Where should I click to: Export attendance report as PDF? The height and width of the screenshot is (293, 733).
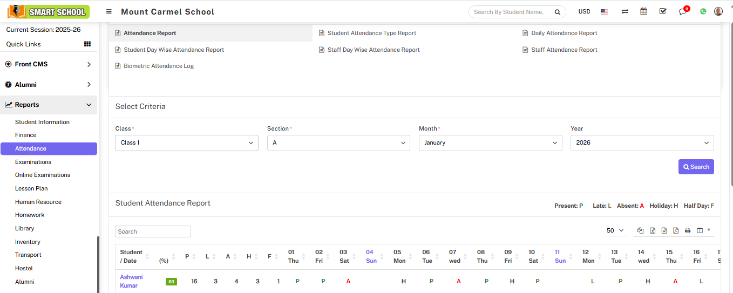tap(676, 230)
